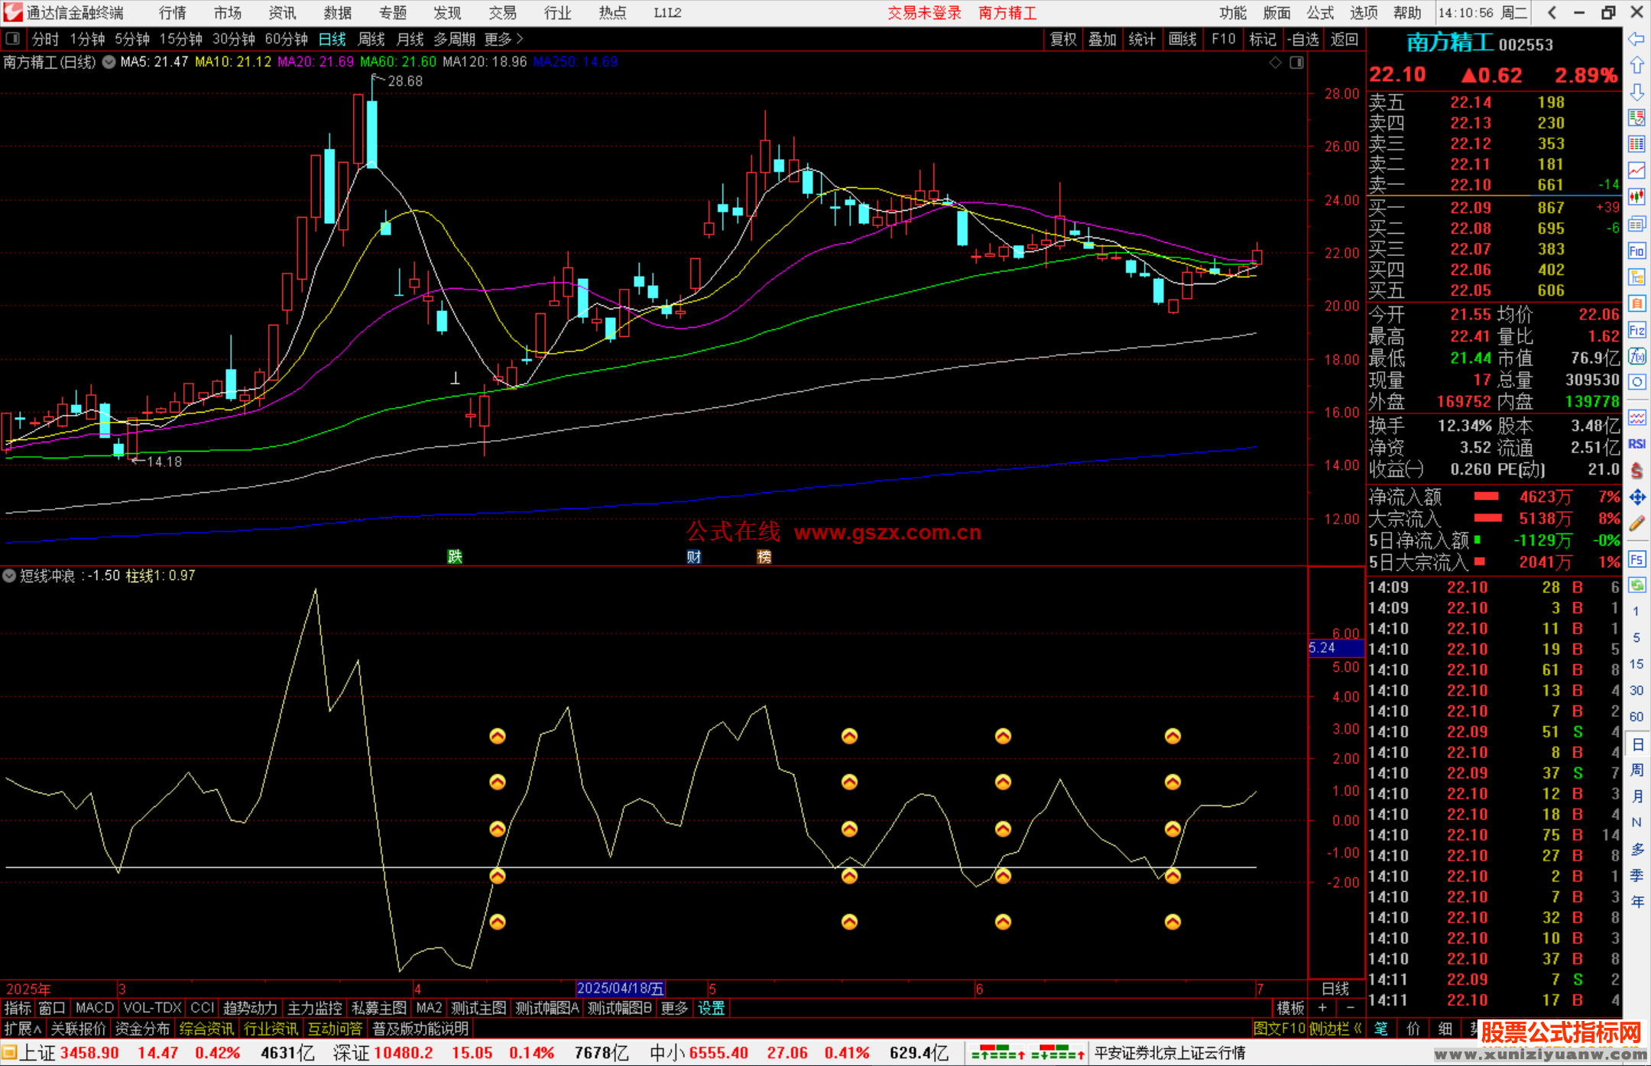
Task: Open the 行情 menu
Action: coord(173,13)
